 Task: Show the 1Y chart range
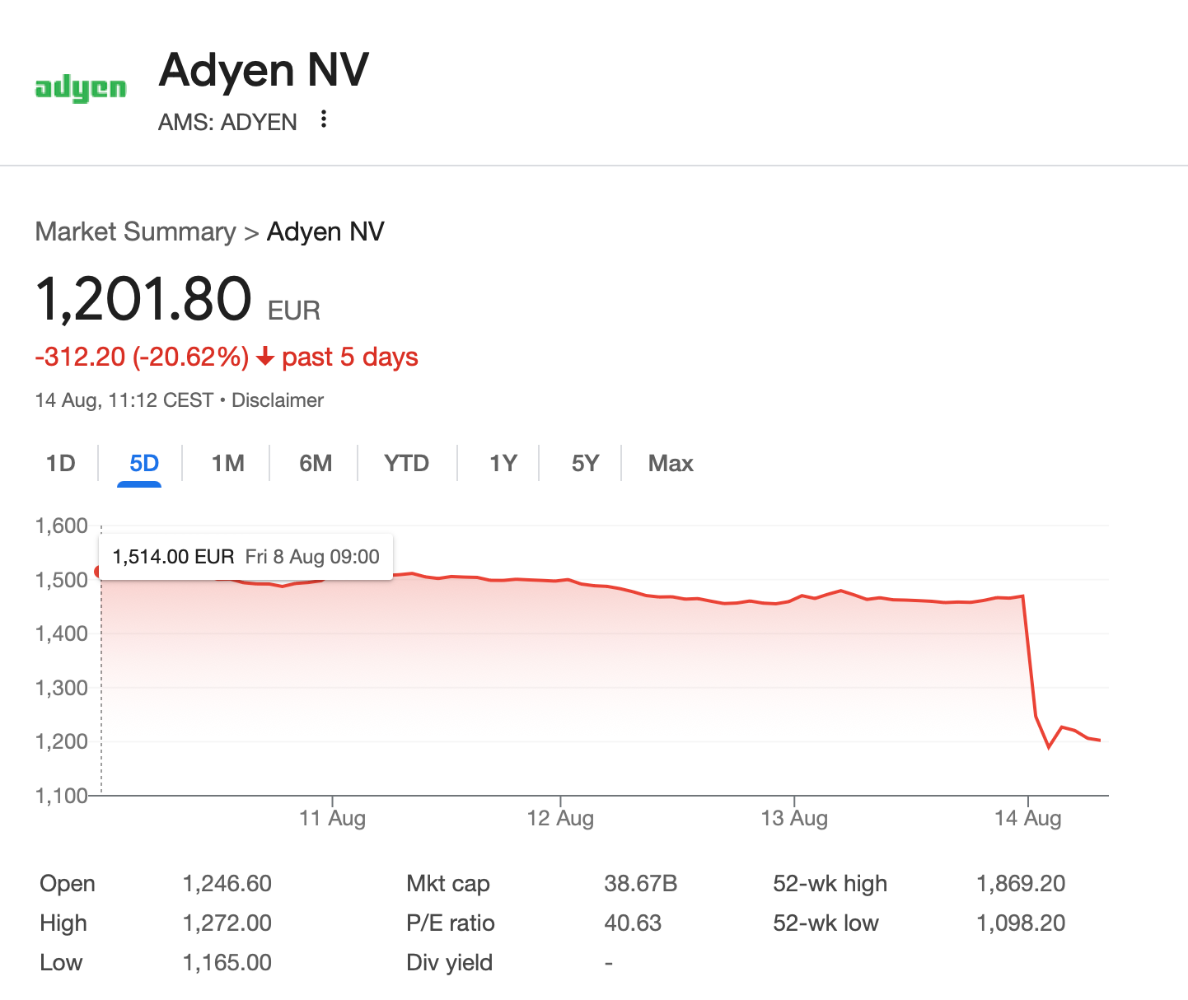tap(503, 463)
